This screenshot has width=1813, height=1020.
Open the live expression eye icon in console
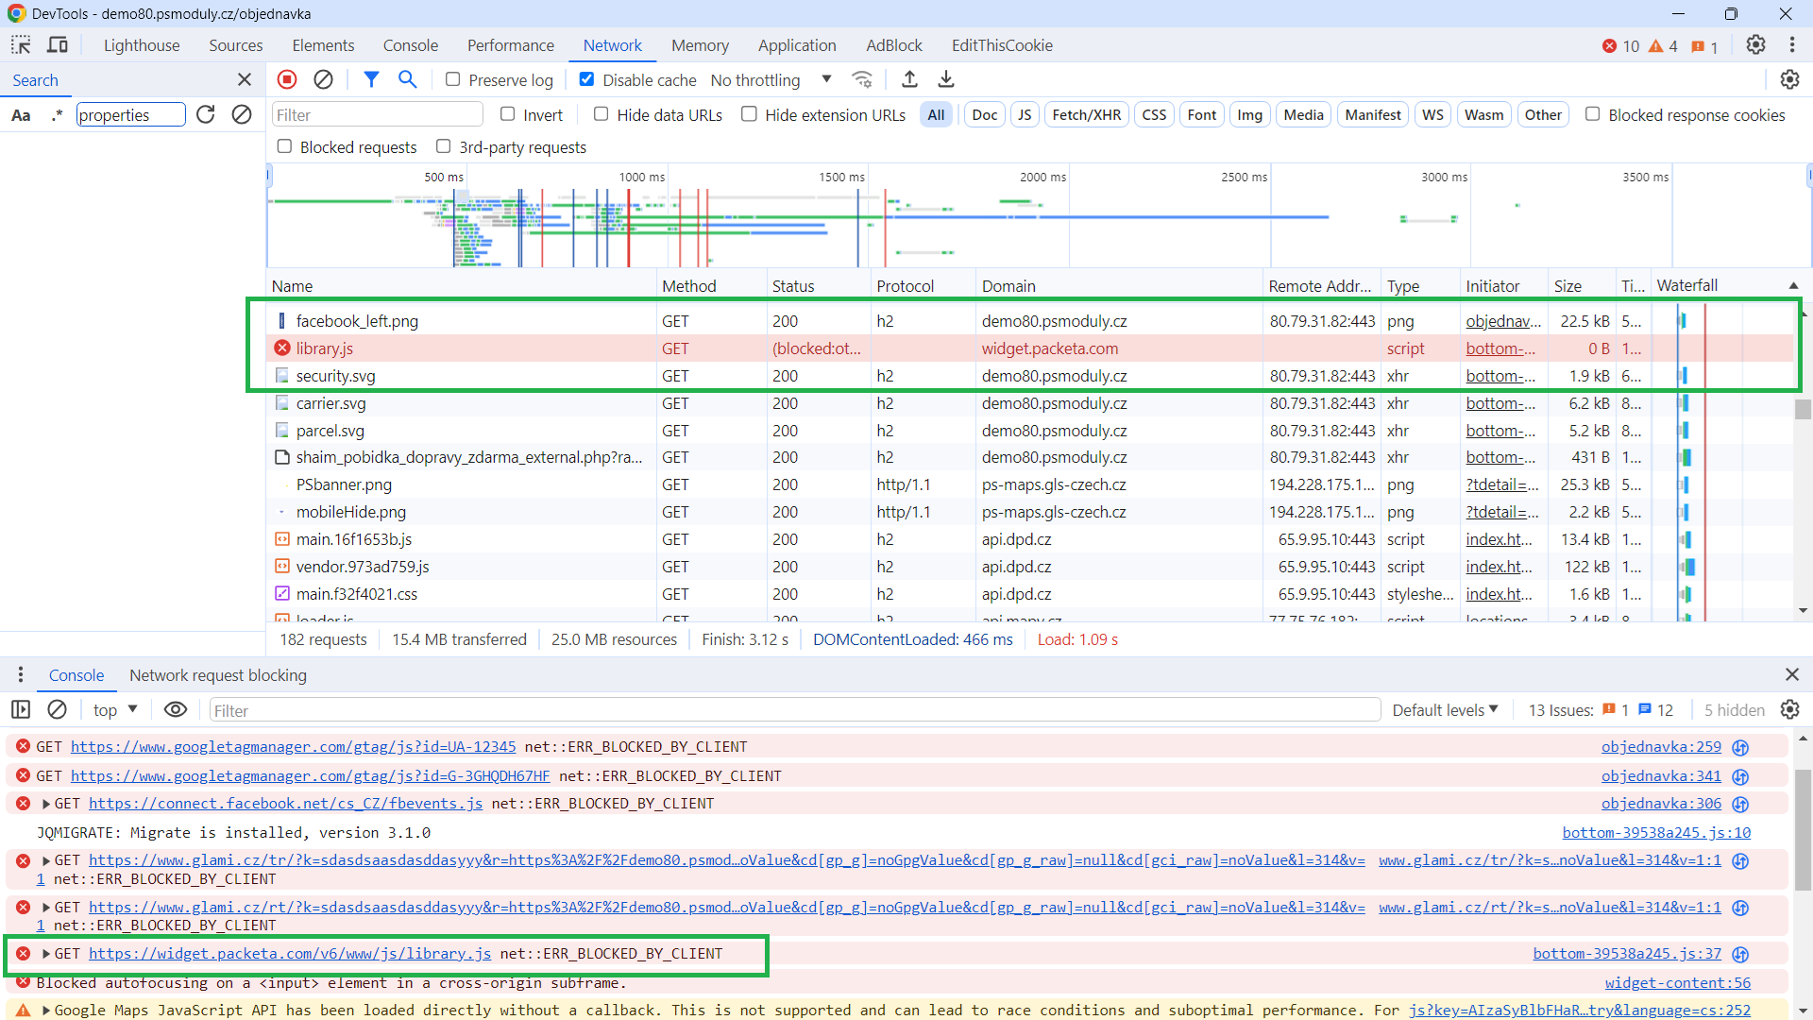click(176, 710)
